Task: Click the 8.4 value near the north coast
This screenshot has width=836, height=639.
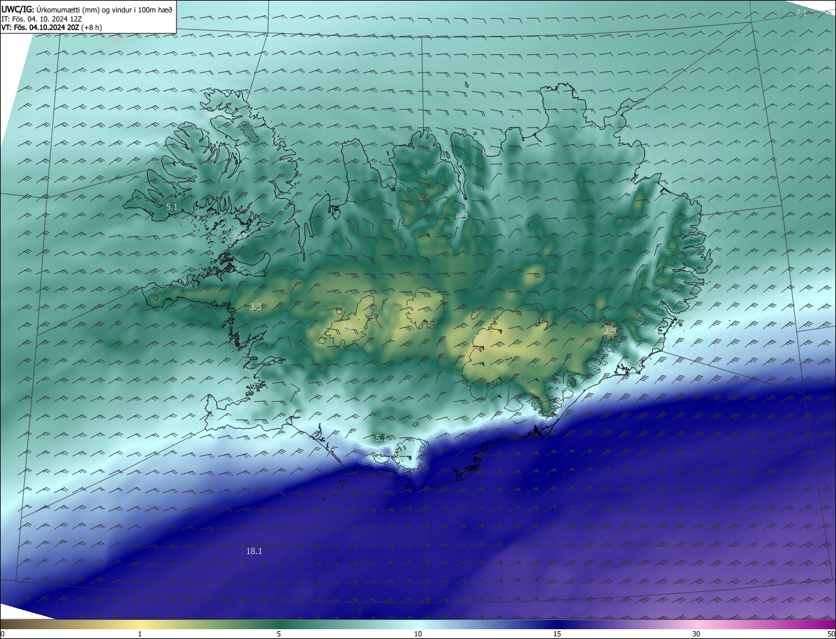Action: (x=489, y=152)
